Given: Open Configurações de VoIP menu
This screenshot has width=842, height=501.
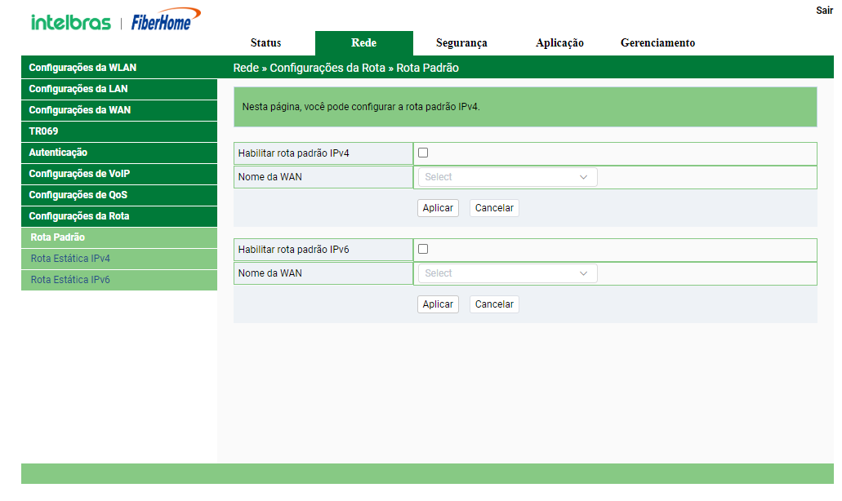Looking at the screenshot, I should (119, 174).
